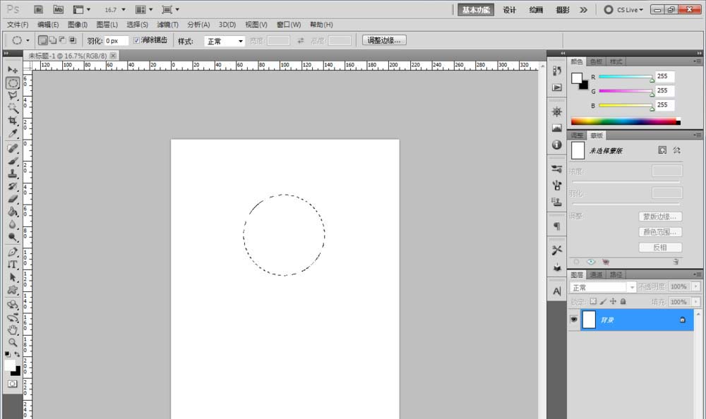Expand the layer blend mode dropdown
This screenshot has height=419, width=706.
pos(603,287)
